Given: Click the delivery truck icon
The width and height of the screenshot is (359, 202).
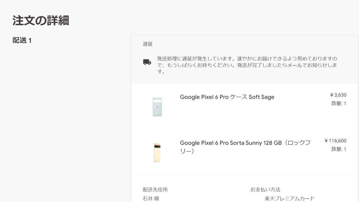Looking at the screenshot, I should (x=147, y=62).
